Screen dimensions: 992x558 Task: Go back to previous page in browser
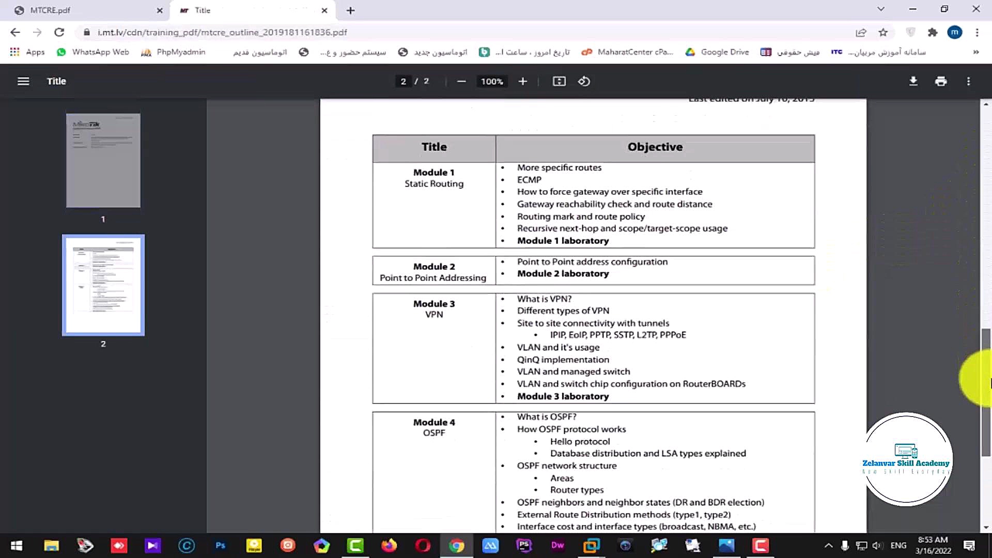pyautogui.click(x=15, y=32)
